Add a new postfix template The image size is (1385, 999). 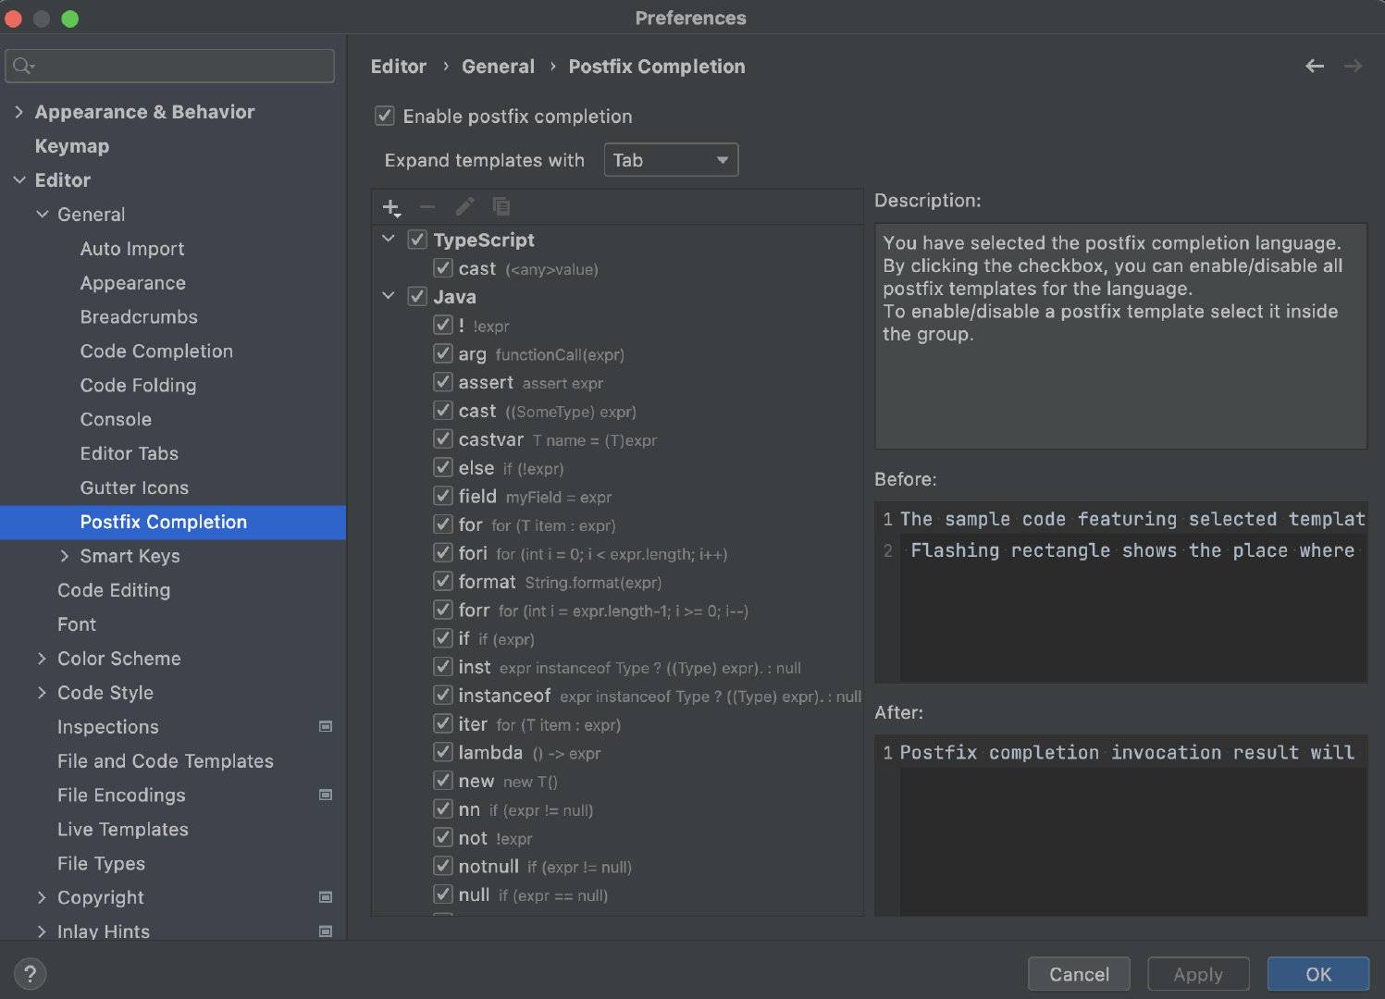tap(391, 207)
